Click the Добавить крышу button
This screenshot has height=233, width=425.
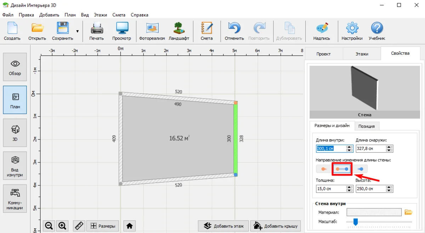(276, 226)
